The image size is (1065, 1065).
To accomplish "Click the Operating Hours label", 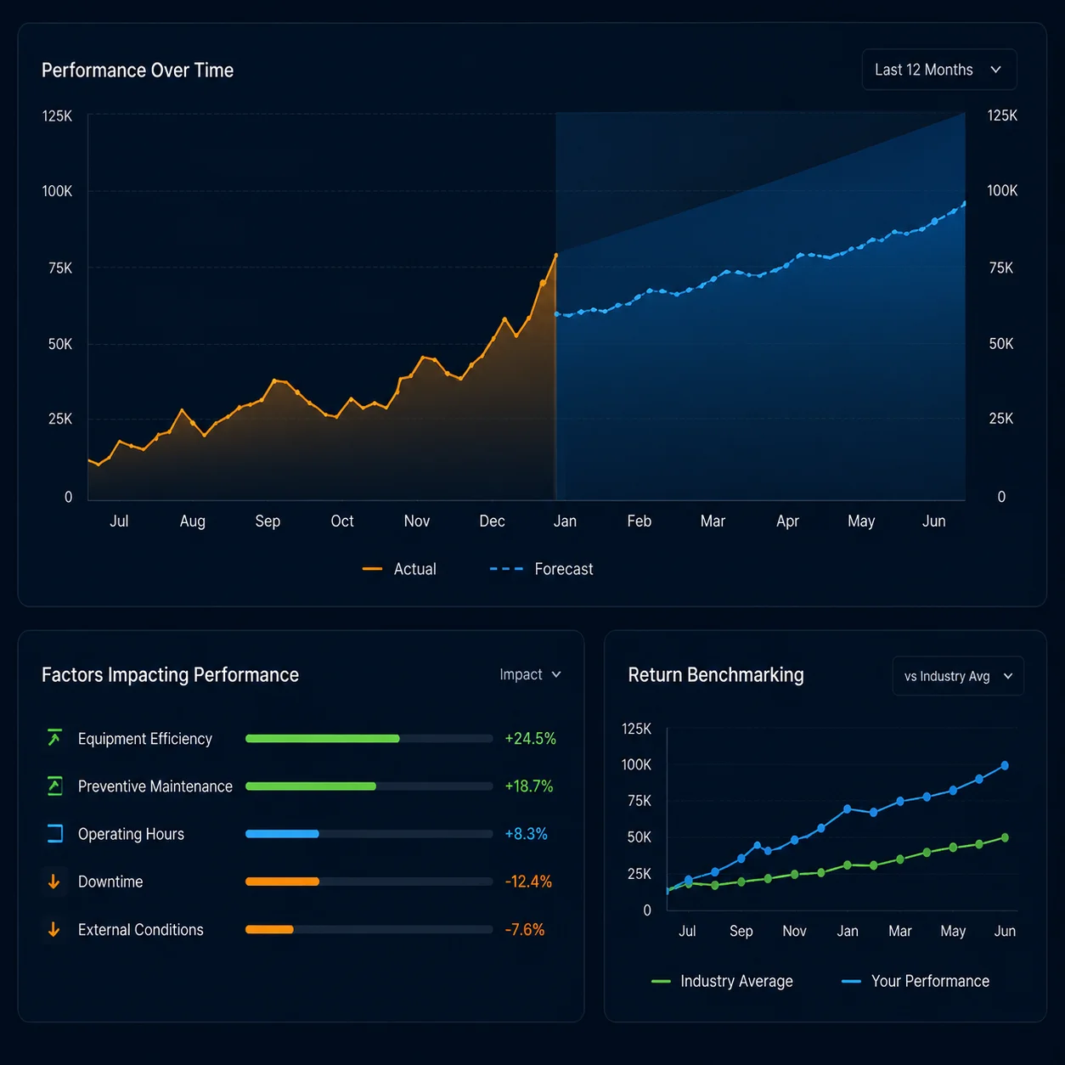I will click(131, 834).
